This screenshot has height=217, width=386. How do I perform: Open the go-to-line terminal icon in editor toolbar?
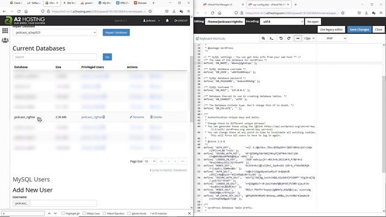[x=271, y=39]
